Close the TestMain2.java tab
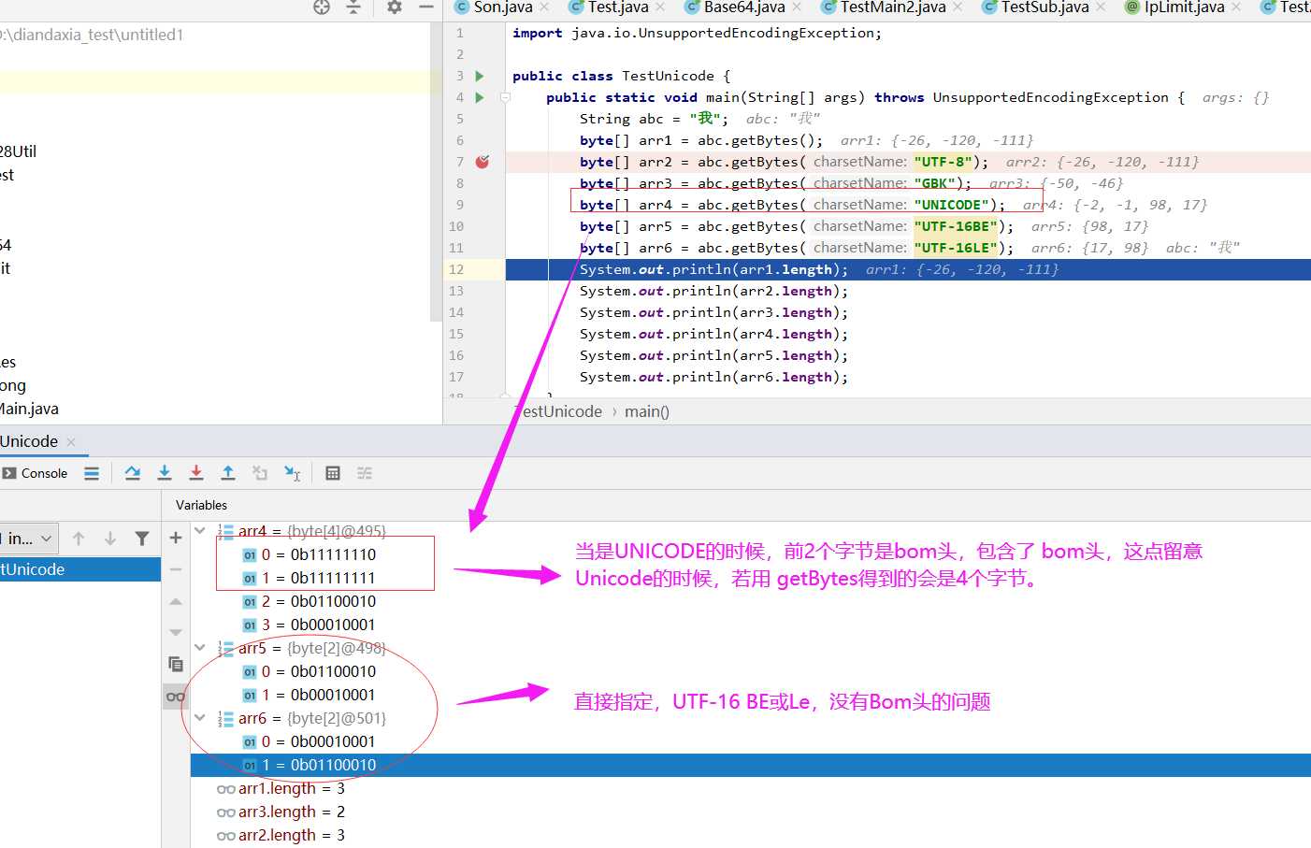Image resolution: width=1311 pixels, height=848 pixels. click(x=958, y=7)
